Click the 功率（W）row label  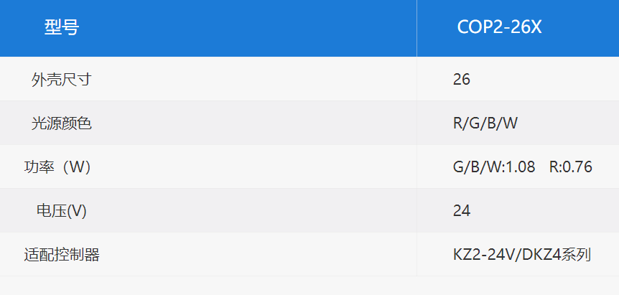click(57, 167)
